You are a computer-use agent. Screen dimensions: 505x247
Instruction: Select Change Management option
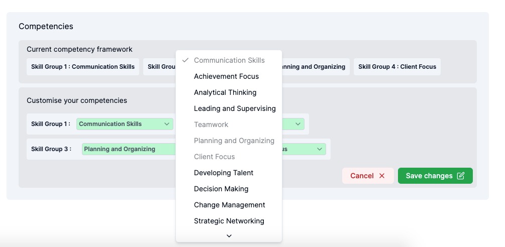click(x=229, y=205)
